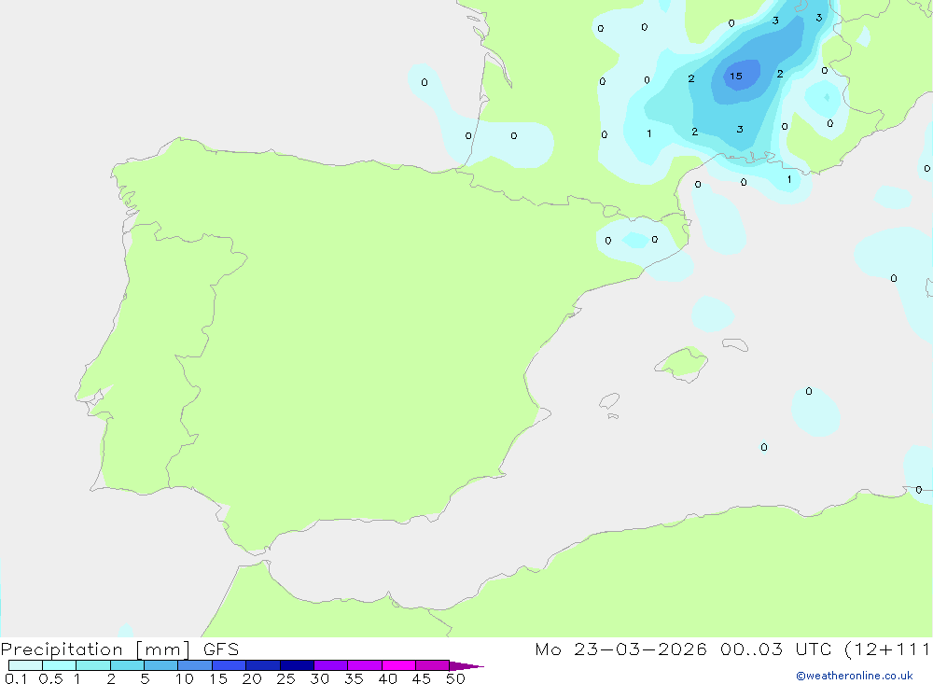933x684 pixels.
Task: Click the 0.5–1 mm legend color box
Action: (59, 665)
